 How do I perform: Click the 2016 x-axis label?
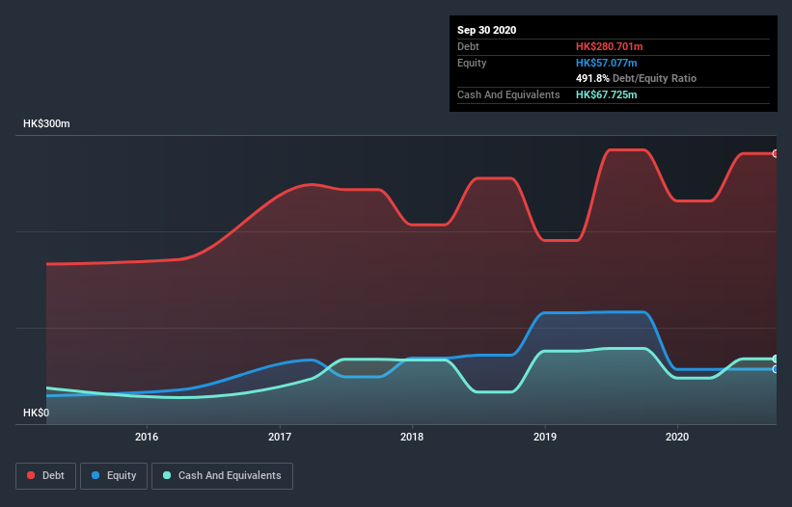click(147, 437)
